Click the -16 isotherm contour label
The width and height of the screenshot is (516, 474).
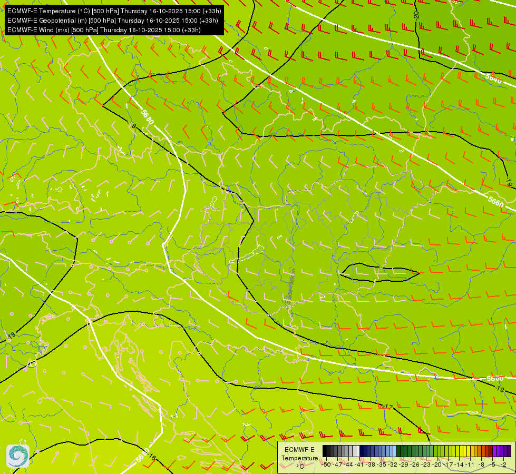(152, 457)
